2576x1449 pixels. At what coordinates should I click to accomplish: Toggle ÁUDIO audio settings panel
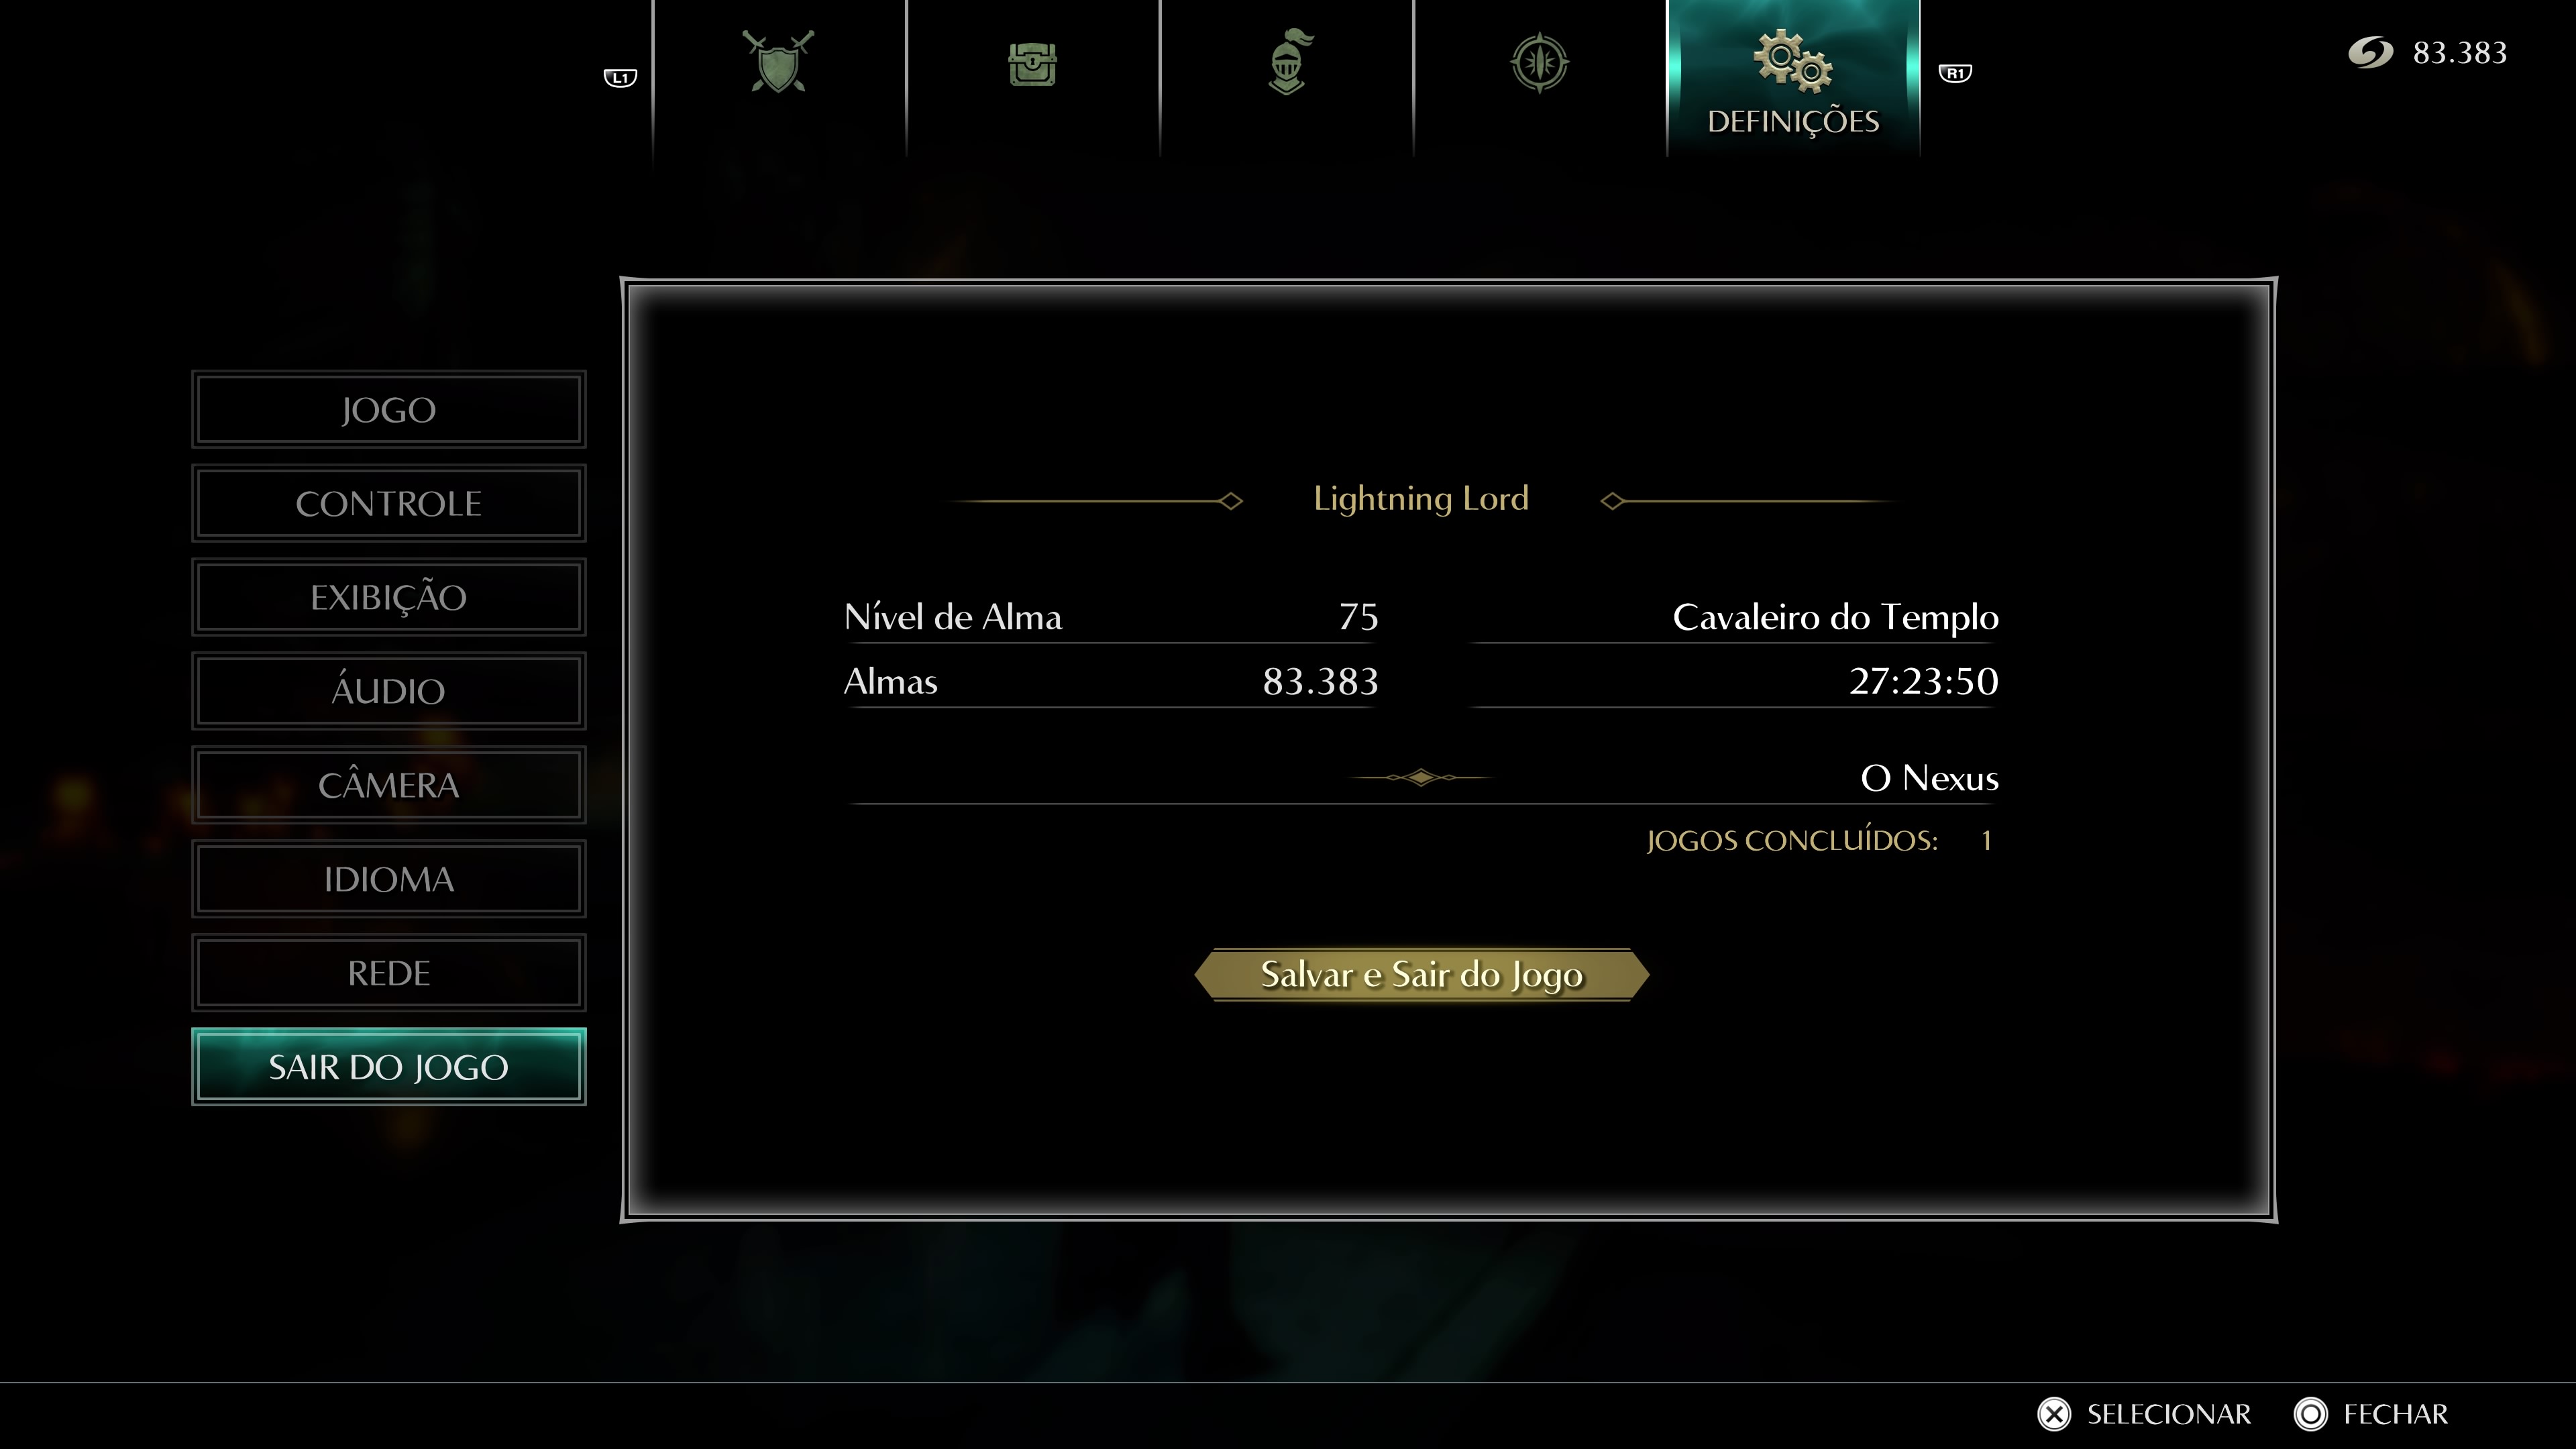(x=389, y=692)
